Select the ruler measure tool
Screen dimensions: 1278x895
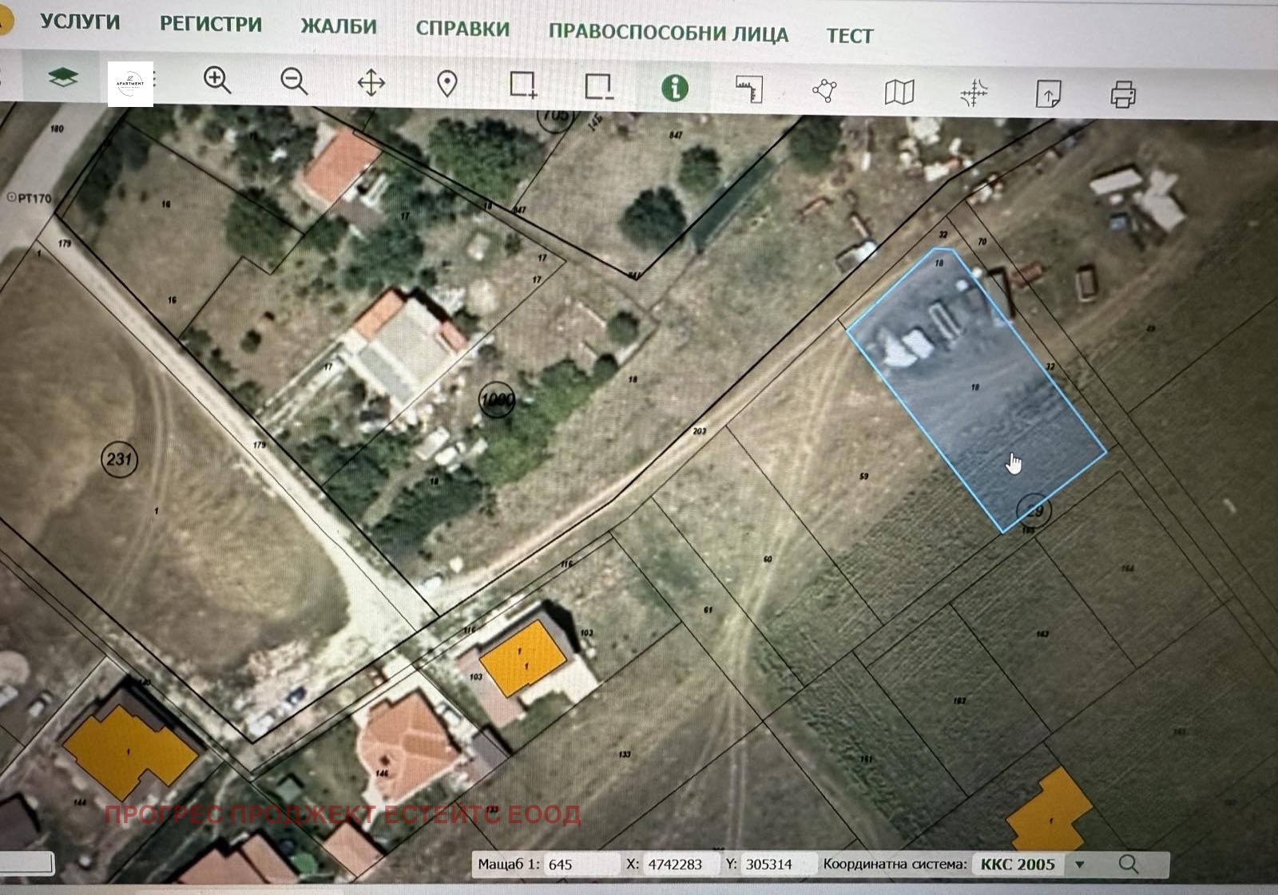click(749, 89)
